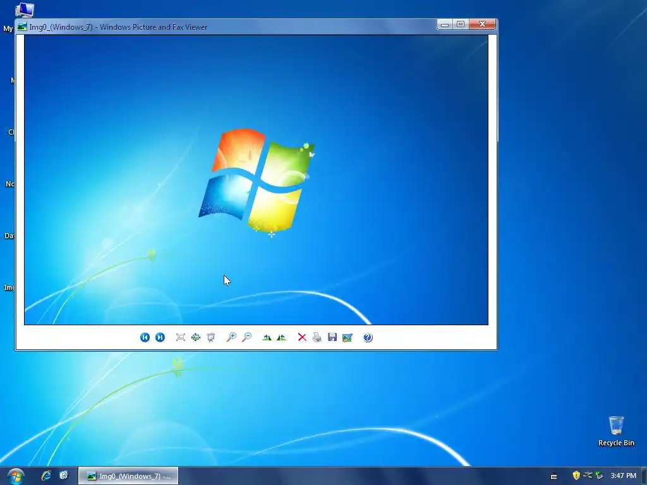Rotate the image counterclockwise
The height and width of the screenshot is (485, 647).
tap(282, 337)
